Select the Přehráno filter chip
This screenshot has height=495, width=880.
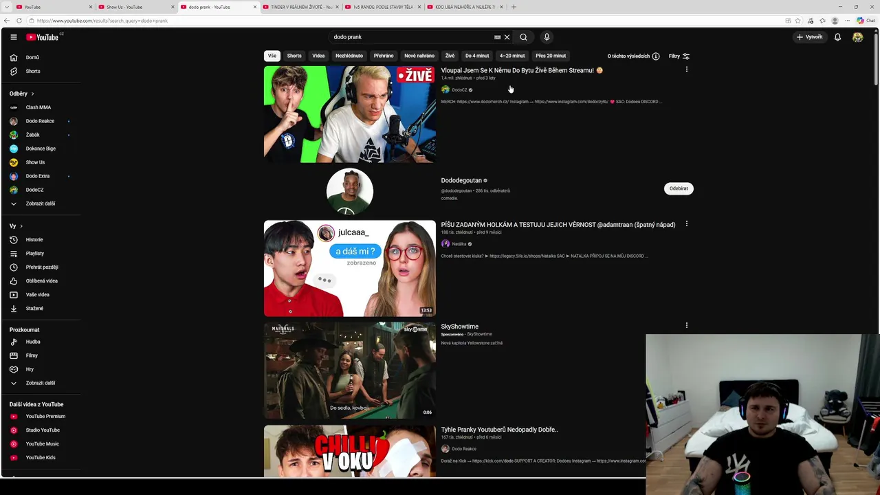click(x=384, y=56)
